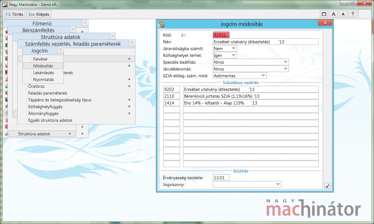Click the Főmenü panel title
The width and height of the screenshot is (374, 224).
tap(42, 23)
